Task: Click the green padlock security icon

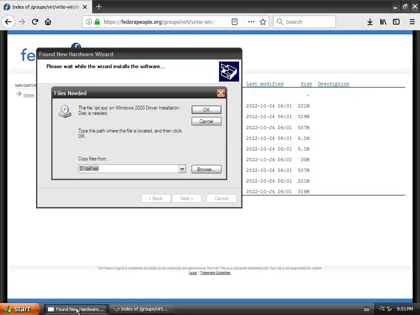Action: tap(97, 22)
